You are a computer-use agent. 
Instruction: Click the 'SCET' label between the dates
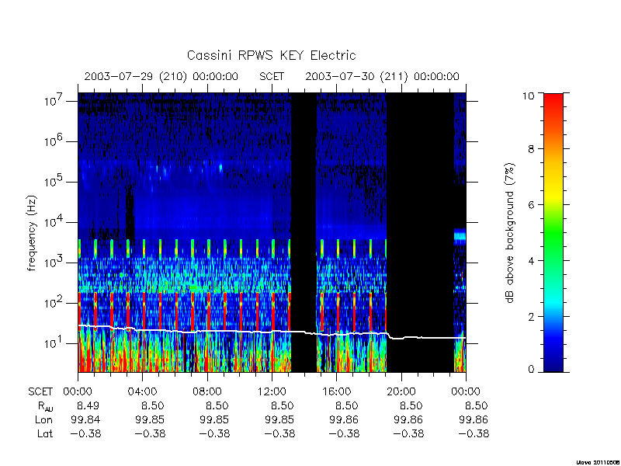272,76
